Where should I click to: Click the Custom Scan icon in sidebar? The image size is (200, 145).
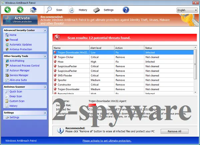coord(7,101)
